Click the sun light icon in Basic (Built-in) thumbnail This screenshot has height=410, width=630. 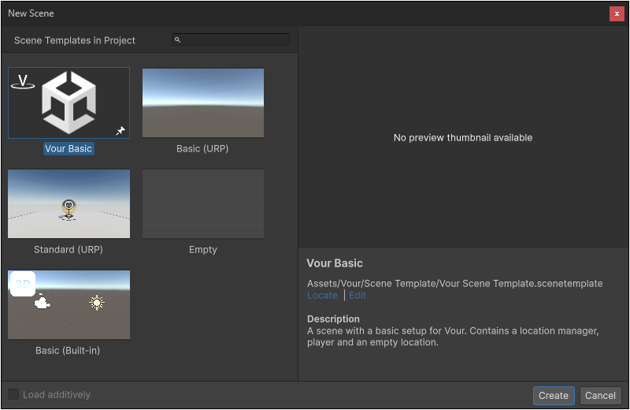click(x=97, y=302)
